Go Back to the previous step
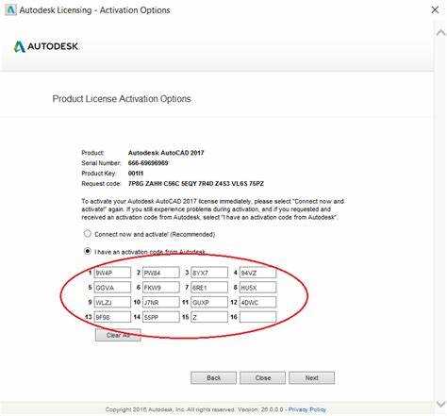This screenshot has height=416, width=447. click(213, 377)
